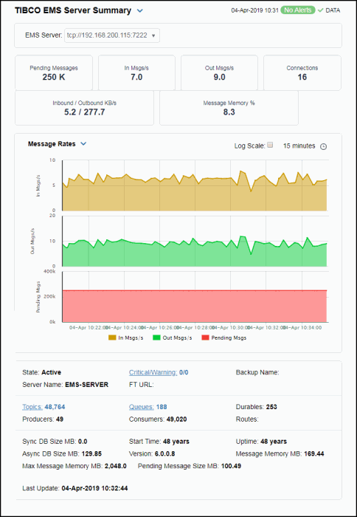Select the Message Memory % 8.3 card

[229, 108]
